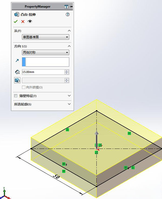Click the vertical relation icon on lower-right edge
This screenshot has width=162, height=199.
pos(133,168)
